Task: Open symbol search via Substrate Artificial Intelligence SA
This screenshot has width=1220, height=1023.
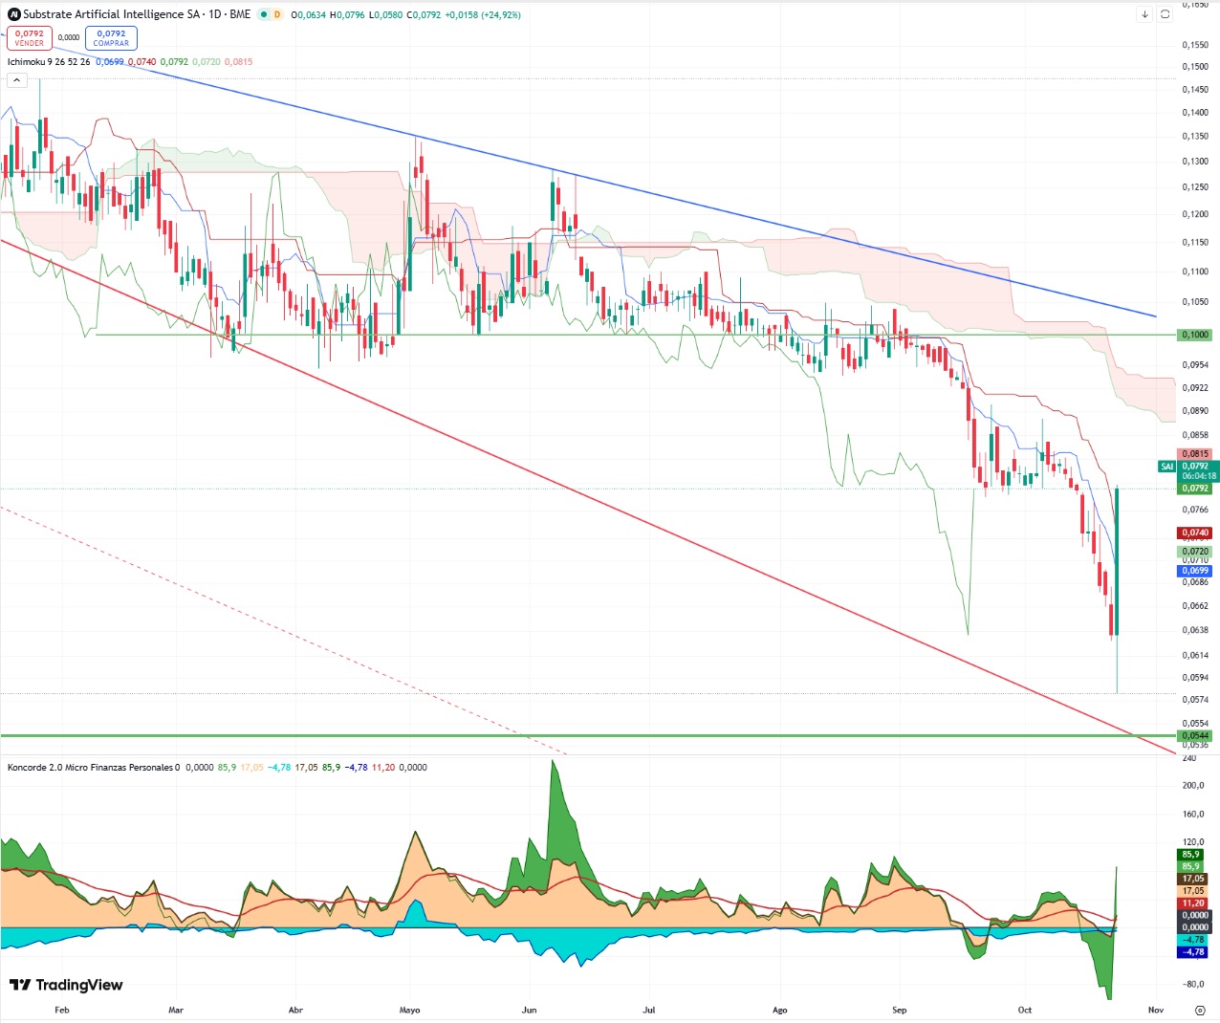Action: (112, 14)
